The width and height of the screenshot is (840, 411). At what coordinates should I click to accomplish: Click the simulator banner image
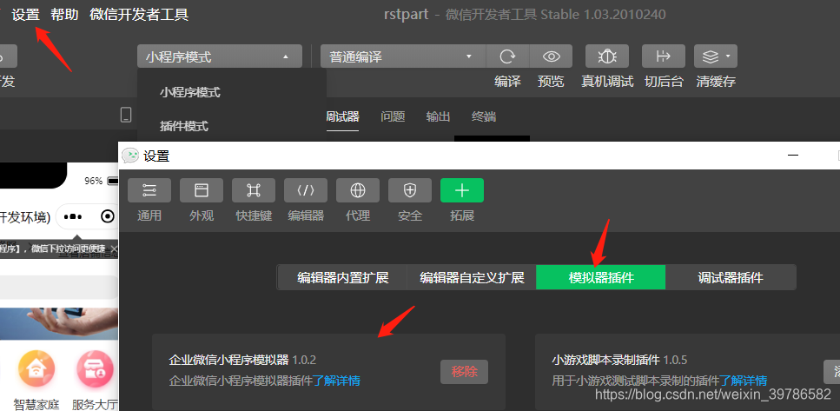click(x=59, y=323)
